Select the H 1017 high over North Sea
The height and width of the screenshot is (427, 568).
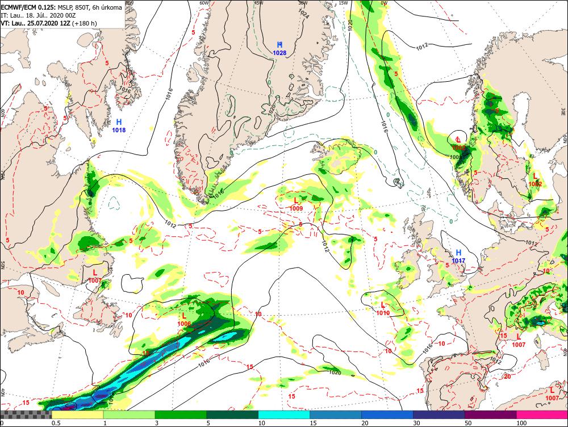point(458,257)
